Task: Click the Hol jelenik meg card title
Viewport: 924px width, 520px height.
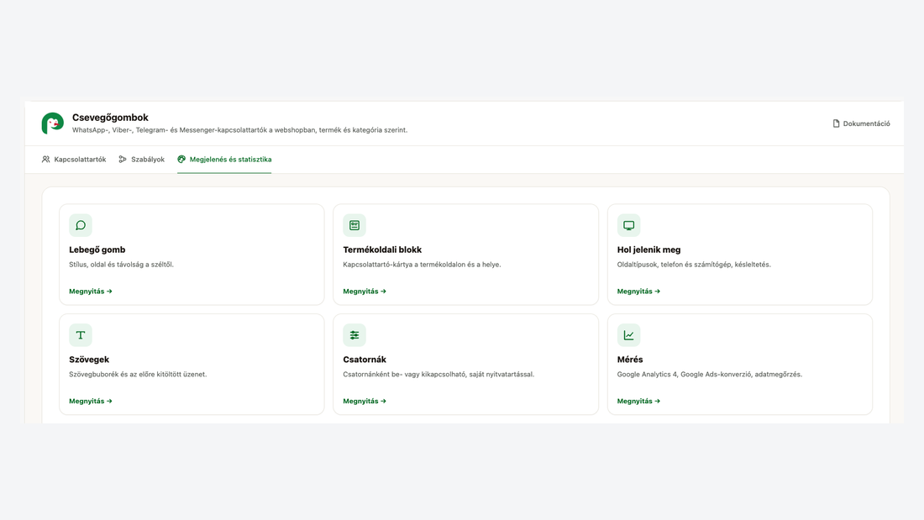Action: click(x=648, y=249)
